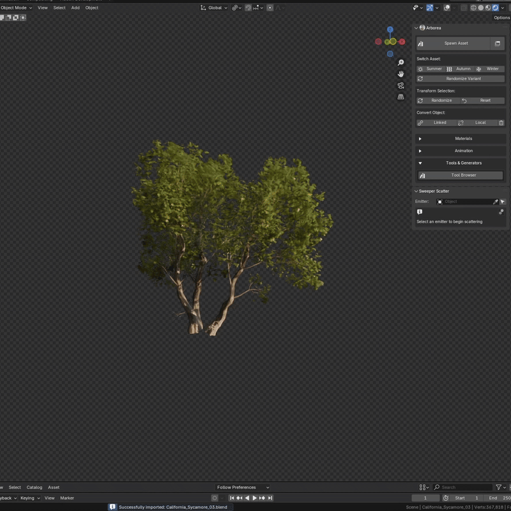Image resolution: width=511 pixels, height=511 pixels.
Task: Toggle auto keying record button
Action: [215, 498]
